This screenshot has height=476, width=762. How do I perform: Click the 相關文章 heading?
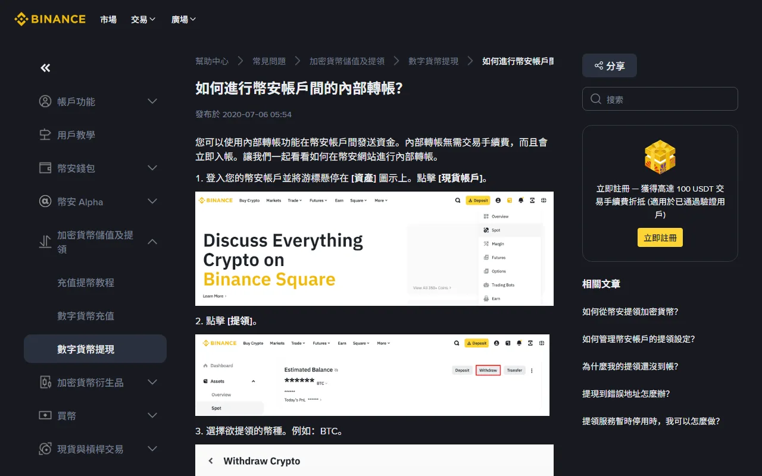pyautogui.click(x=601, y=284)
